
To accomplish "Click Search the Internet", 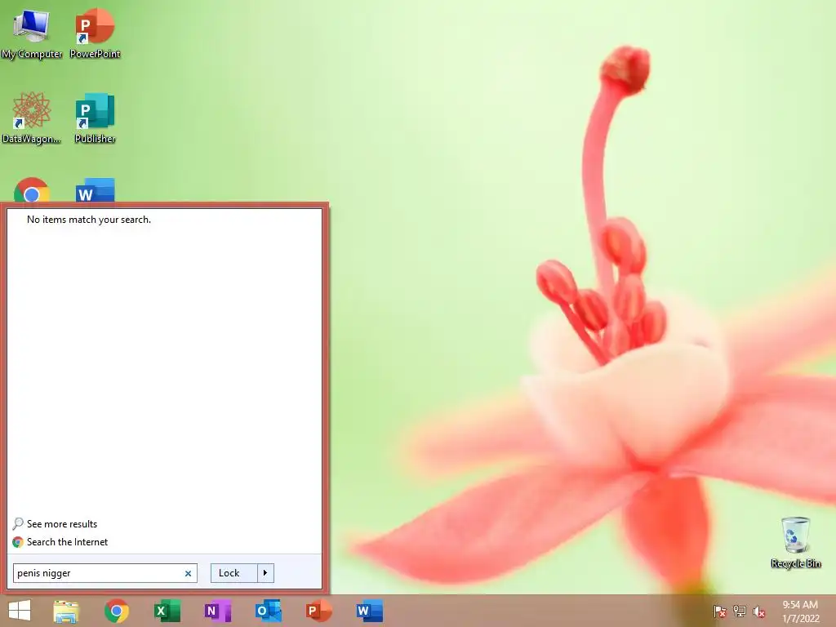I will pos(60,542).
